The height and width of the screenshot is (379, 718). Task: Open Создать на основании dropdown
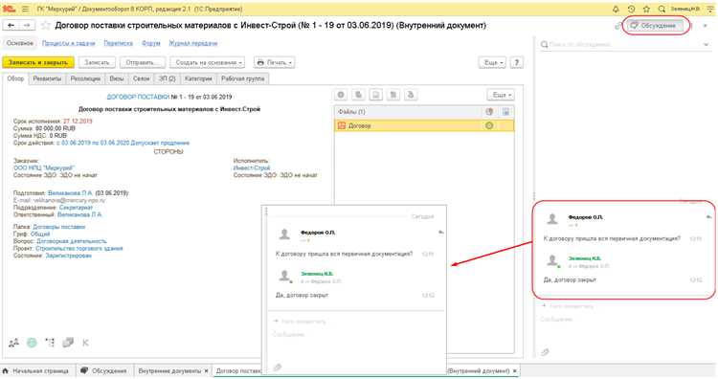(x=207, y=62)
